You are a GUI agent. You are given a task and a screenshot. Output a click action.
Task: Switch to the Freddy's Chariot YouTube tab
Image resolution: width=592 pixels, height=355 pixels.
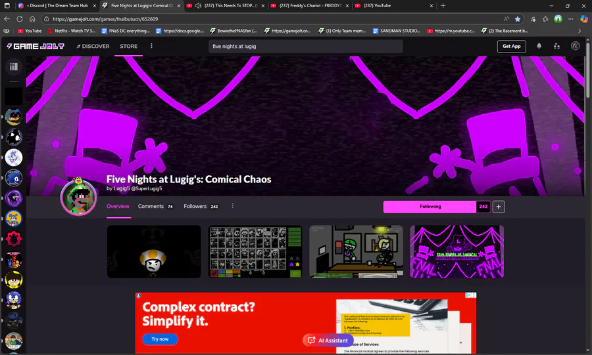tap(310, 6)
